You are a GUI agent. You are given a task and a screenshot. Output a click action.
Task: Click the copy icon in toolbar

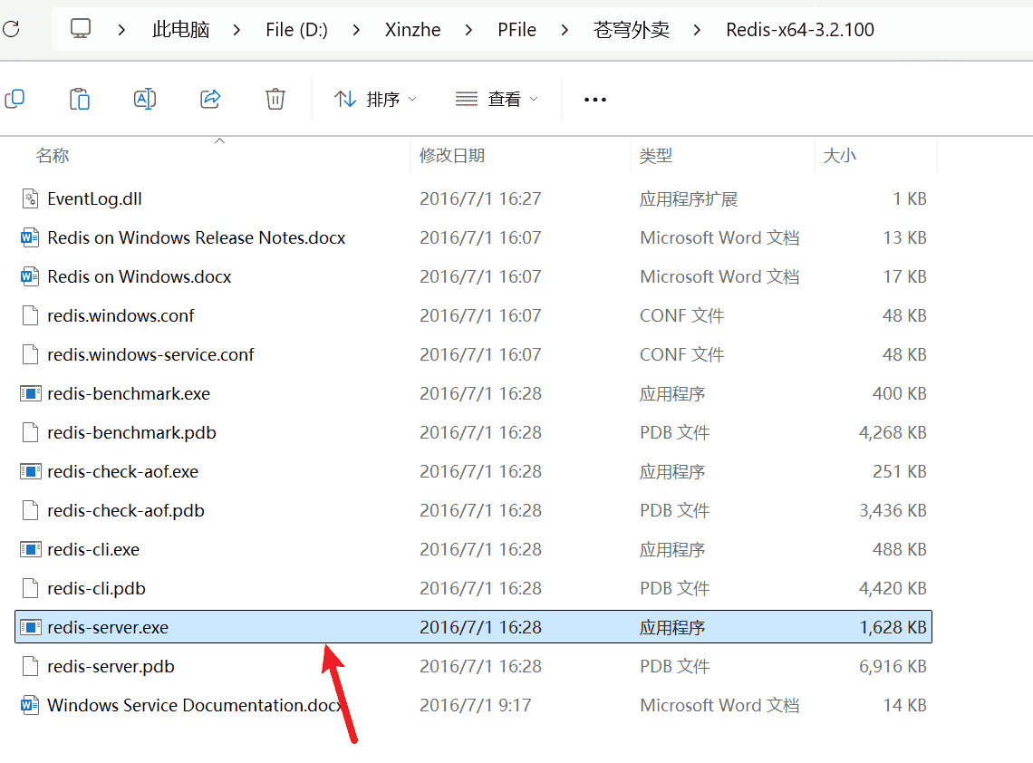click(x=14, y=99)
